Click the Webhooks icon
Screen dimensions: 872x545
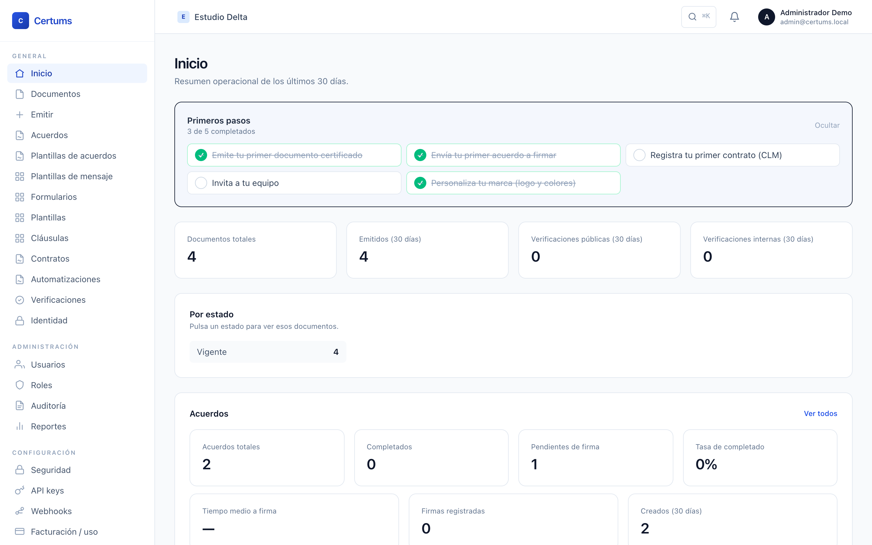[x=20, y=511]
